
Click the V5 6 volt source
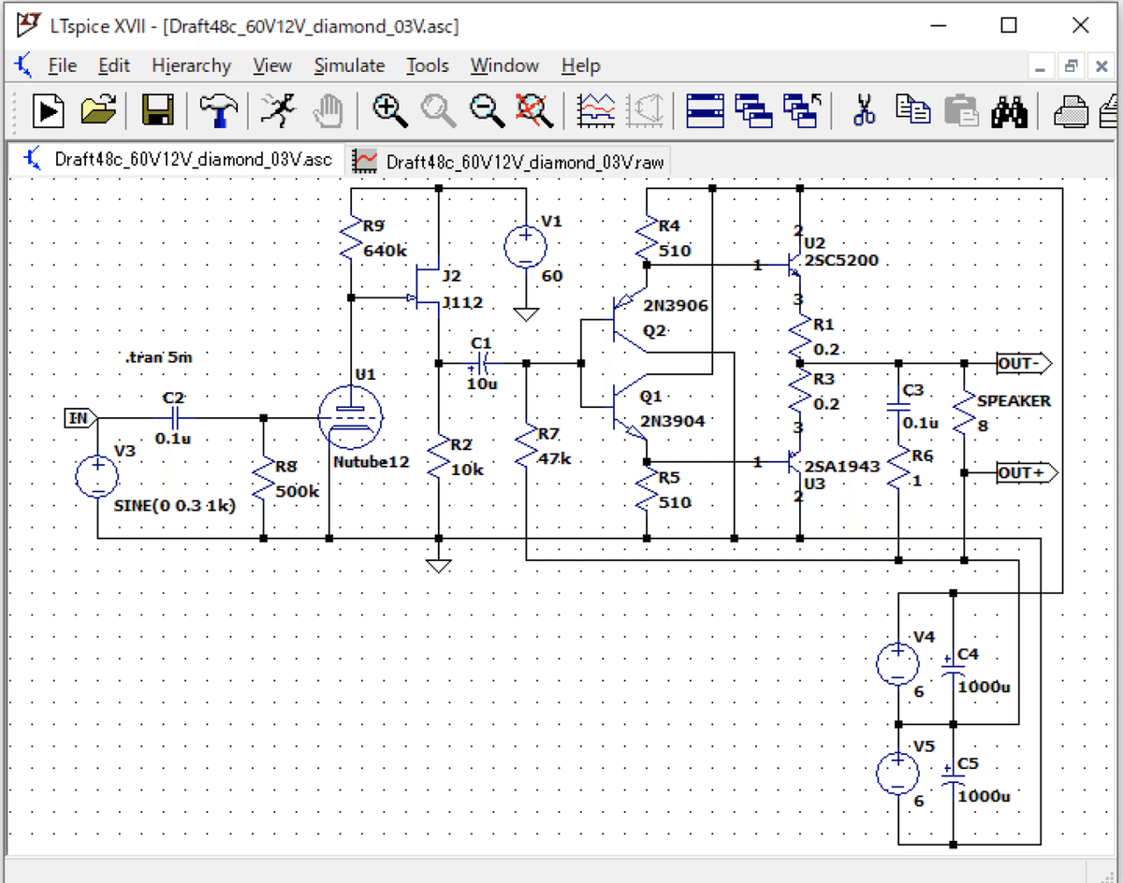coord(898,774)
